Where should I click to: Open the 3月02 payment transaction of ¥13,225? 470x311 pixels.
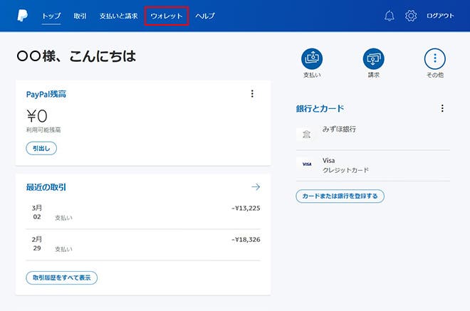[142, 213]
